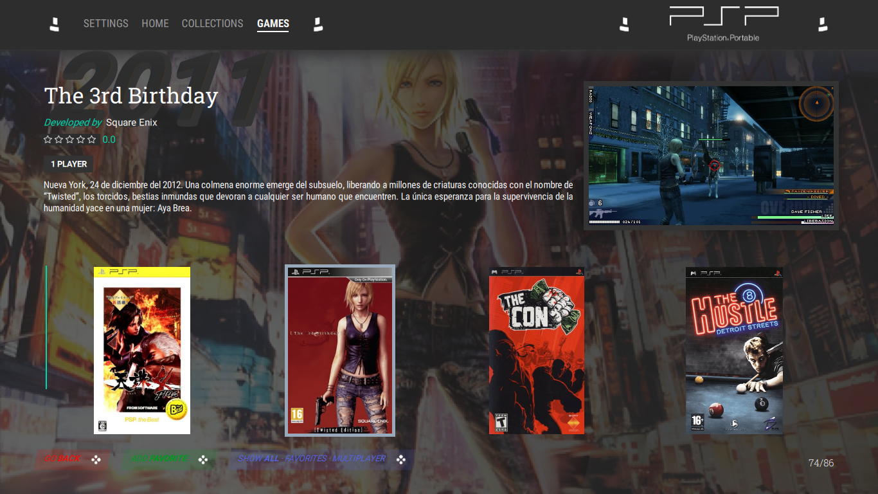The width and height of the screenshot is (878, 494).
Task: Click the shoulder icon right of PSP logo
Action: (822, 24)
